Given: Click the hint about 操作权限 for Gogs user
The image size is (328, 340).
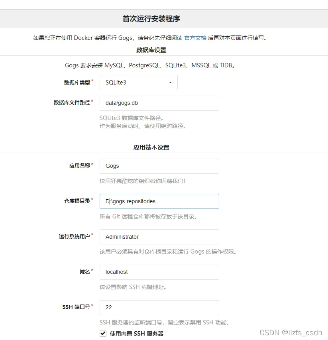Looking at the screenshot, I should point(168,252).
